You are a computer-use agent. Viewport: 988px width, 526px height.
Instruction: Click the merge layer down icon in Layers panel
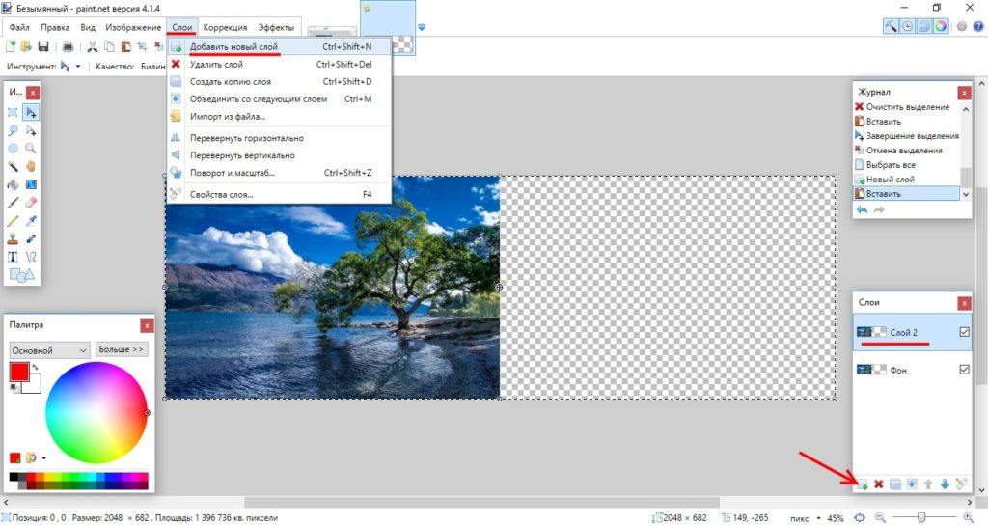coord(911,484)
